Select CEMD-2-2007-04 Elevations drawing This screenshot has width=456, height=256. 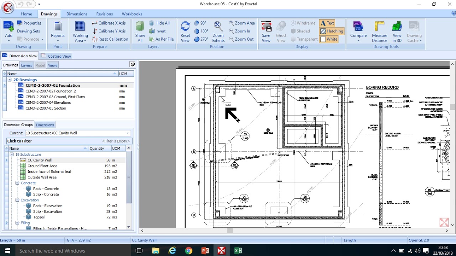(48, 102)
